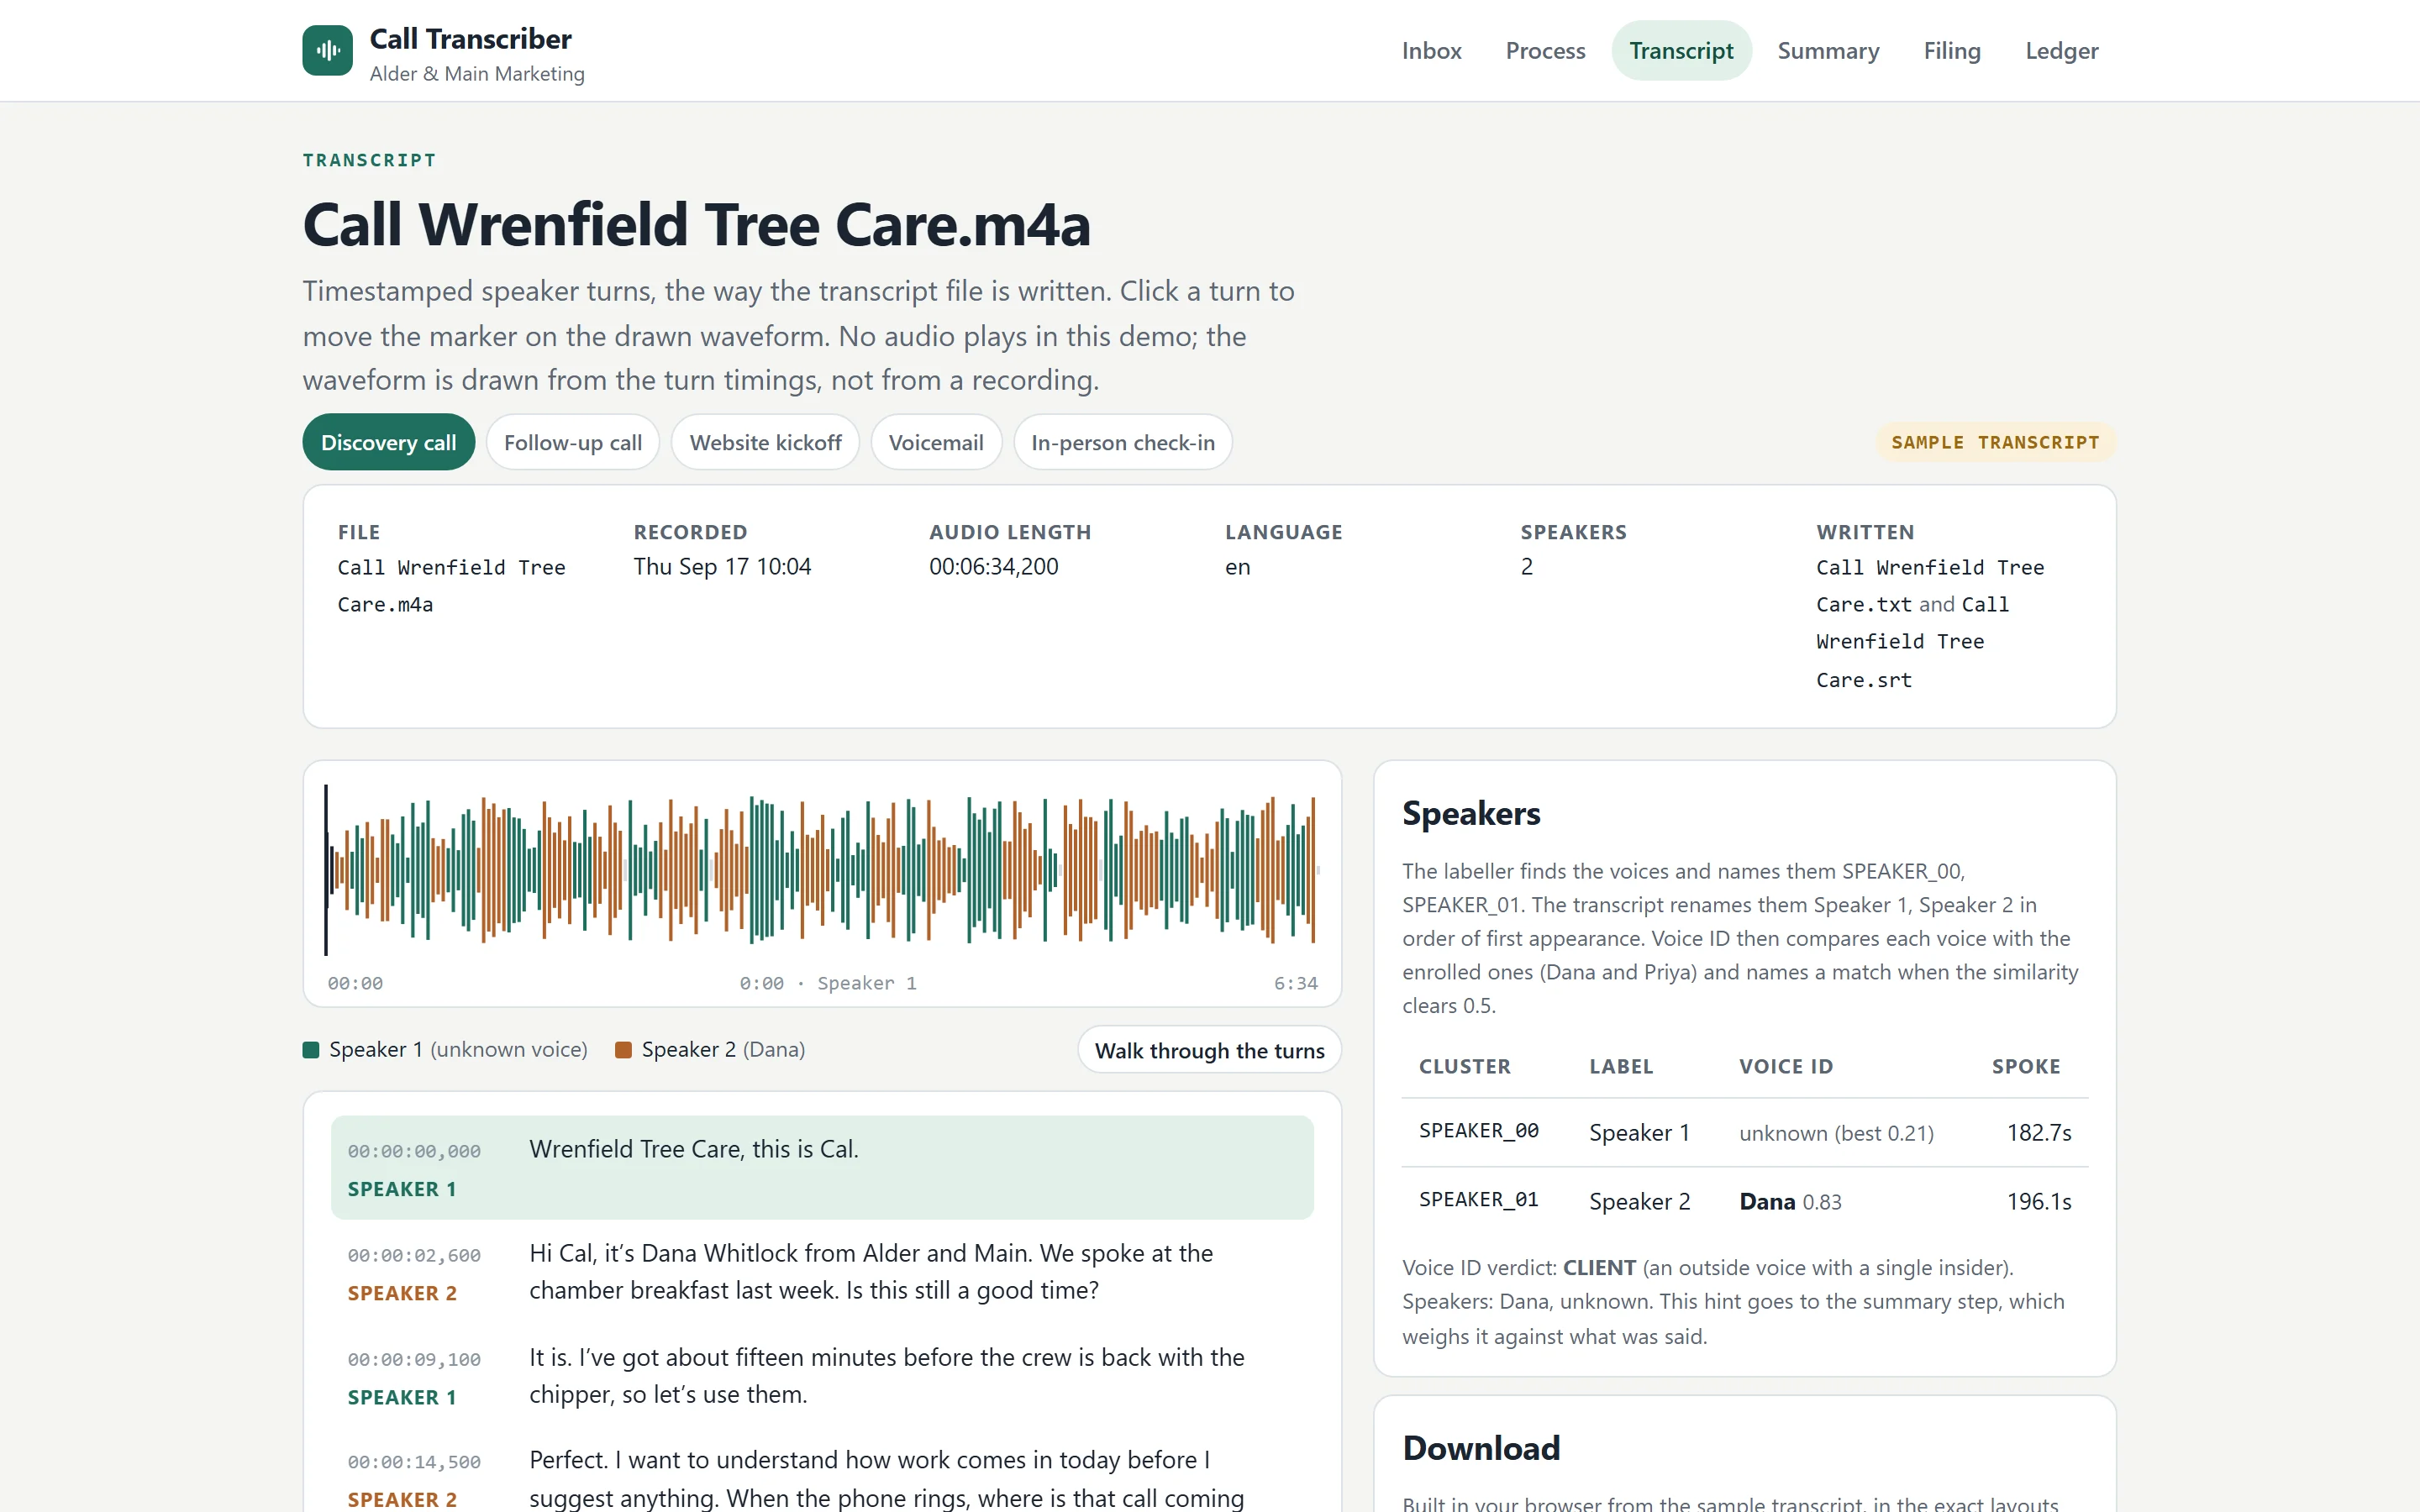Screen dimensions: 2420x1512
Task: Switch to the Summary tab
Action: click(1828, 50)
